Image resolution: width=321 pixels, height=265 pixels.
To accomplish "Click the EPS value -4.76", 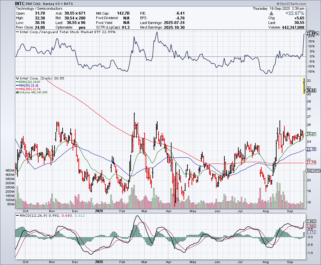I will coord(180,18).
